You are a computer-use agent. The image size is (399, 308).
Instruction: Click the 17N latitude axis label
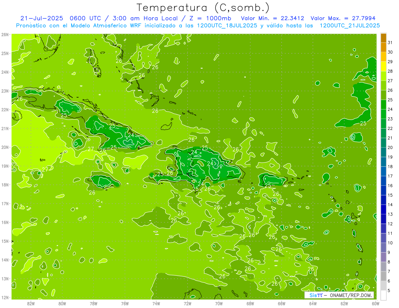5,203
